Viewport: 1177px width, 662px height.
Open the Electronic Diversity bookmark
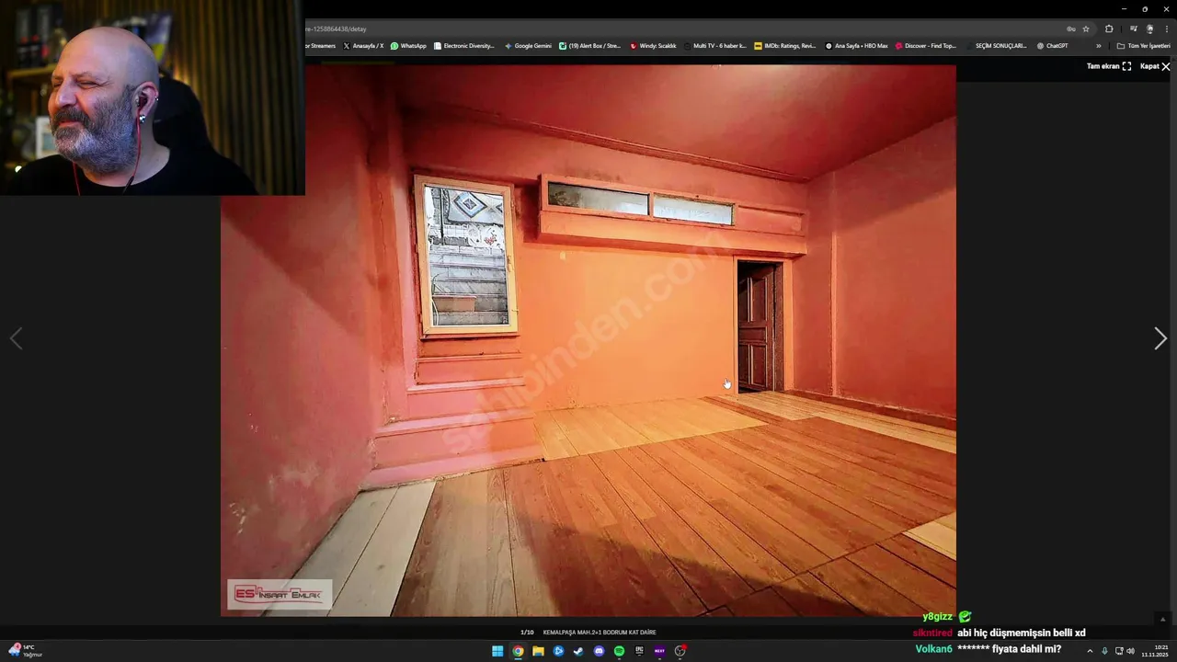464,45
